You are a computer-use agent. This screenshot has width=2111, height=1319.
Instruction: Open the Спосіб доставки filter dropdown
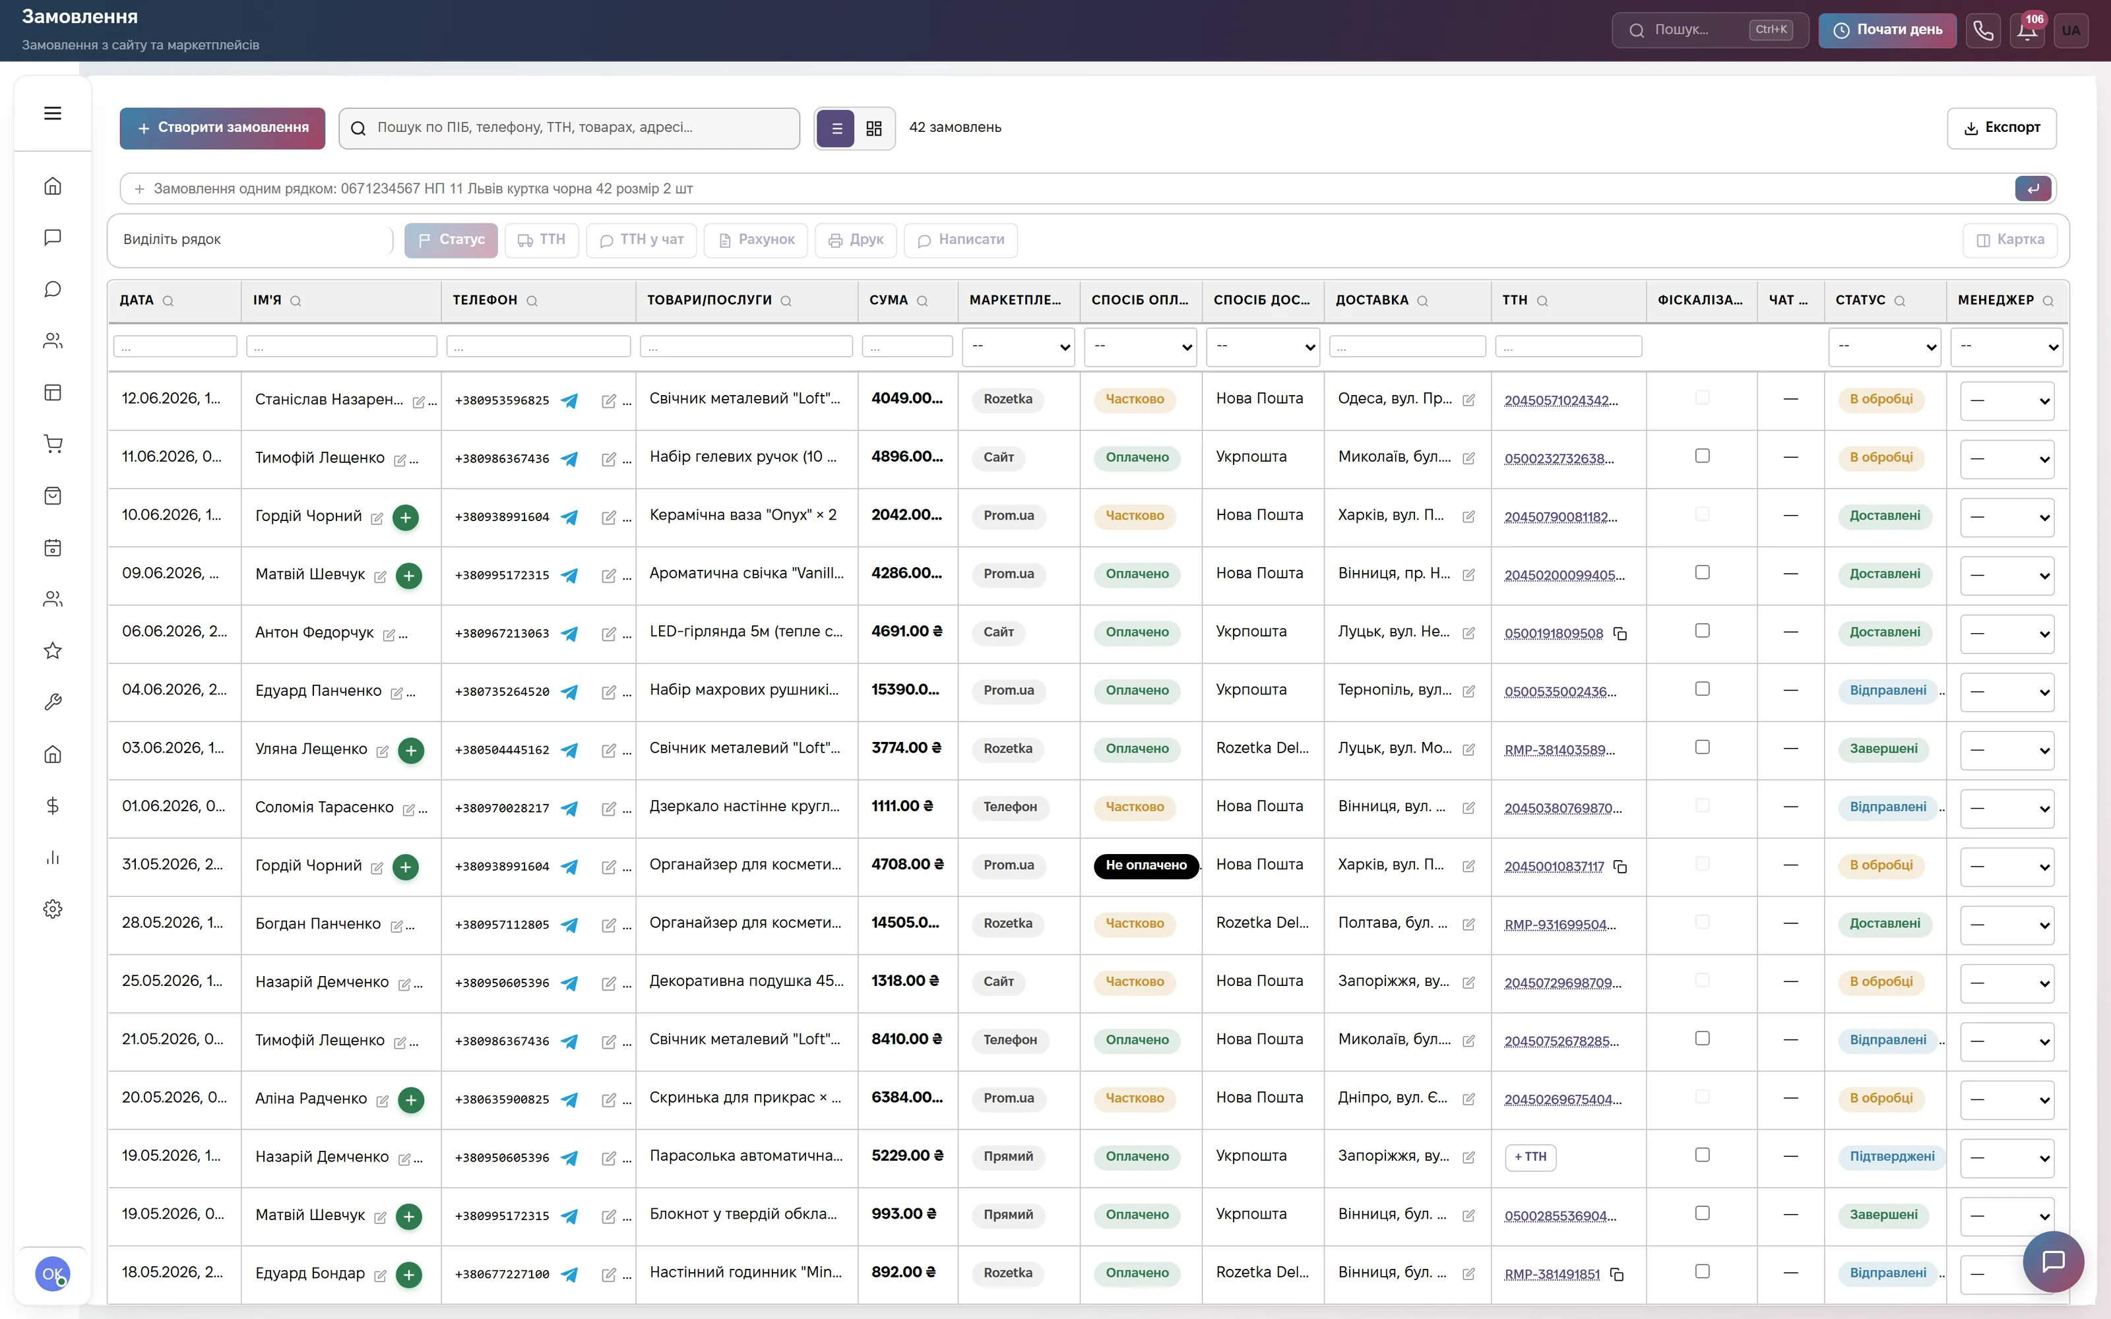(1263, 347)
